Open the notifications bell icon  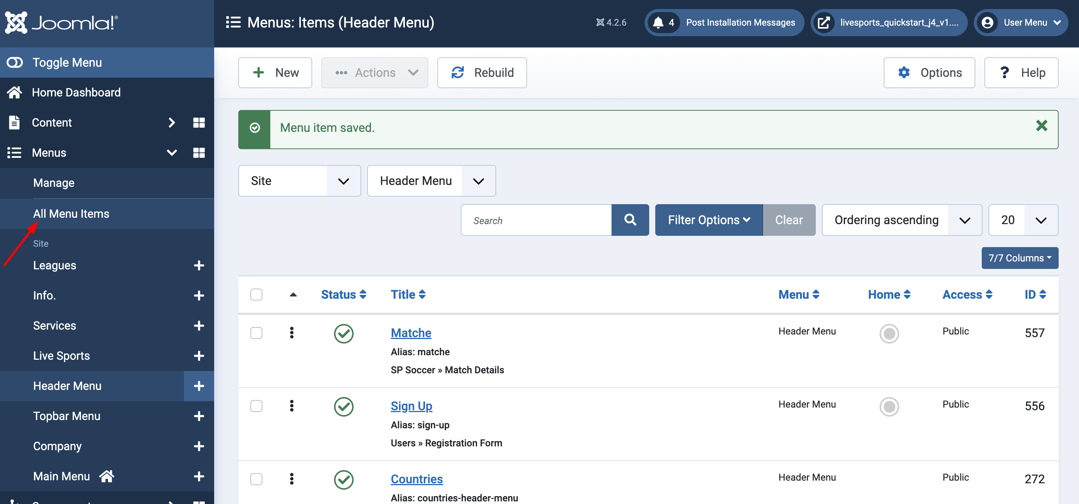point(659,23)
